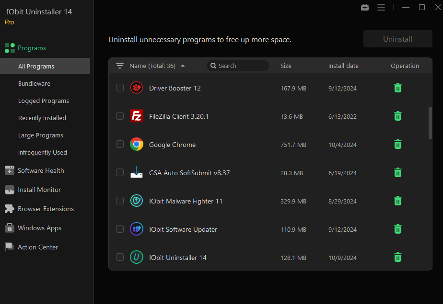
Task: Click the trash icon for Driver Booster 12
Action: 398,88
